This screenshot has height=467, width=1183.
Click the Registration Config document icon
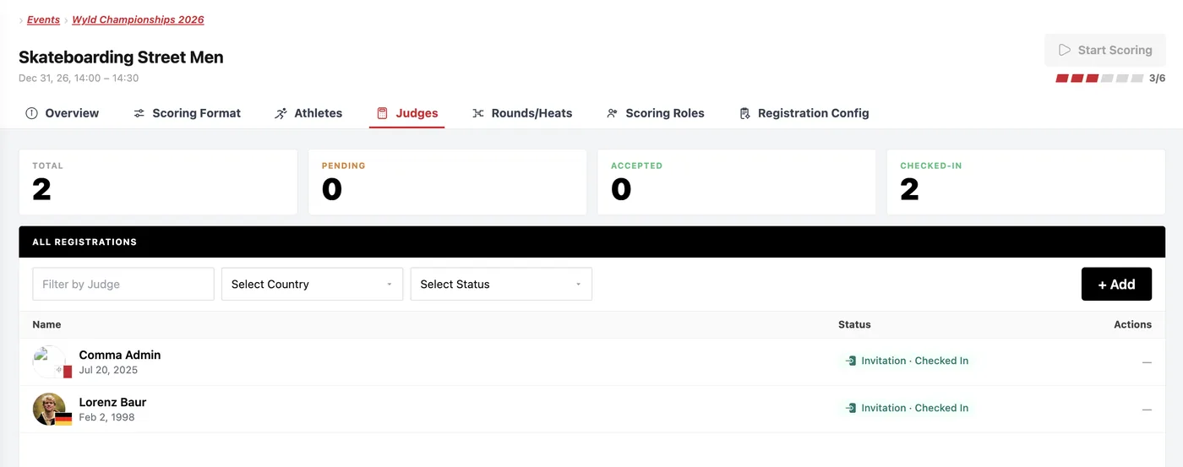(744, 113)
